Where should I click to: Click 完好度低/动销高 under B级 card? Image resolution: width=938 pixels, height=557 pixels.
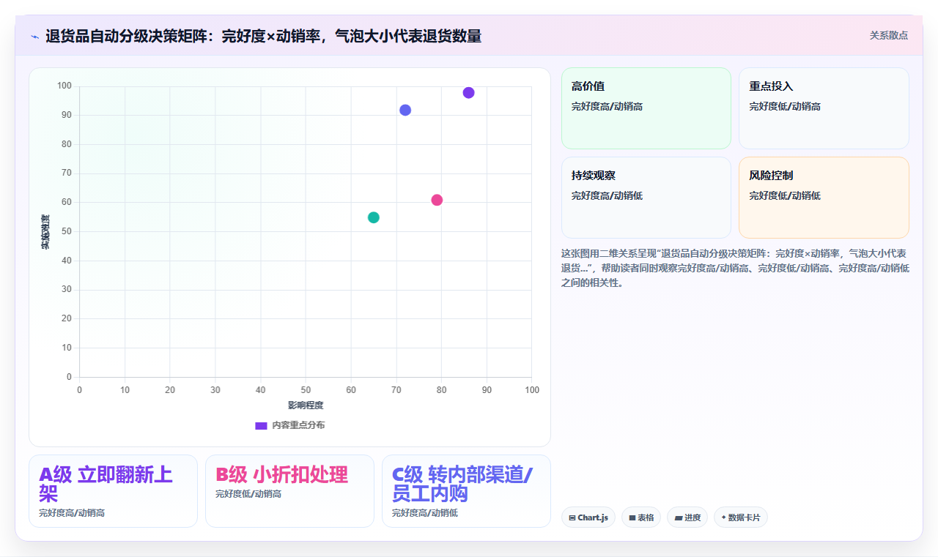tap(248, 494)
